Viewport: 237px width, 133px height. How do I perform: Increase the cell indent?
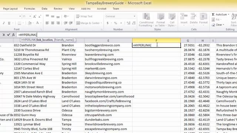pos(71,23)
